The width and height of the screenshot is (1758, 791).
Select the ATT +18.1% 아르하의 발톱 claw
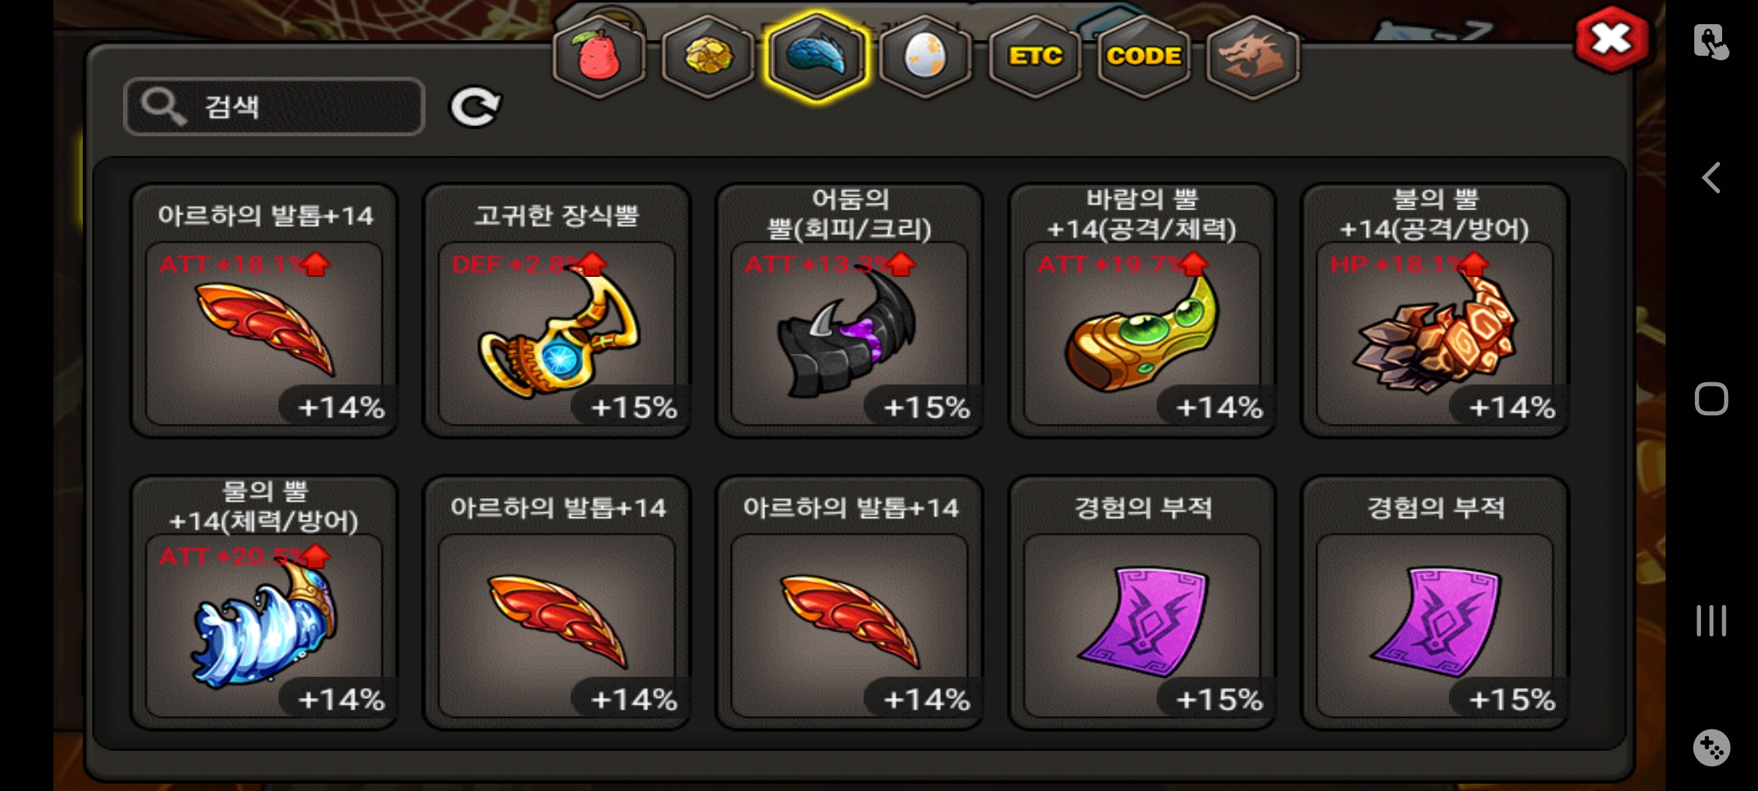pyautogui.click(x=264, y=311)
